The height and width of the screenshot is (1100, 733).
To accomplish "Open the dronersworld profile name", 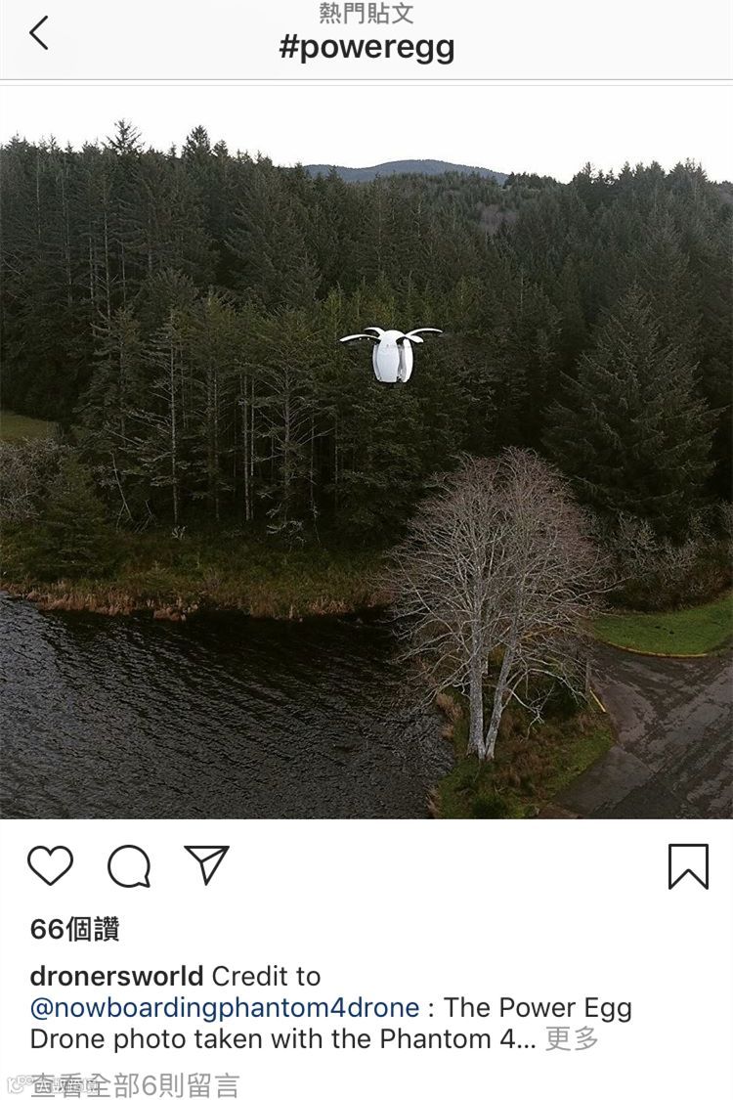I will click(x=116, y=976).
